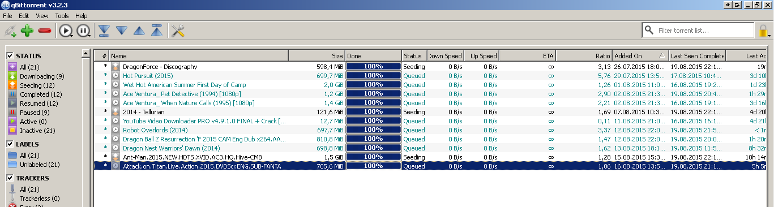Open the View menu

click(x=42, y=16)
